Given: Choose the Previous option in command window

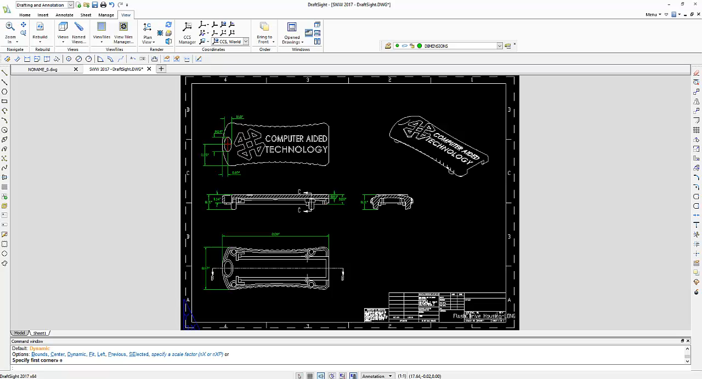Looking at the screenshot, I should coord(117,354).
